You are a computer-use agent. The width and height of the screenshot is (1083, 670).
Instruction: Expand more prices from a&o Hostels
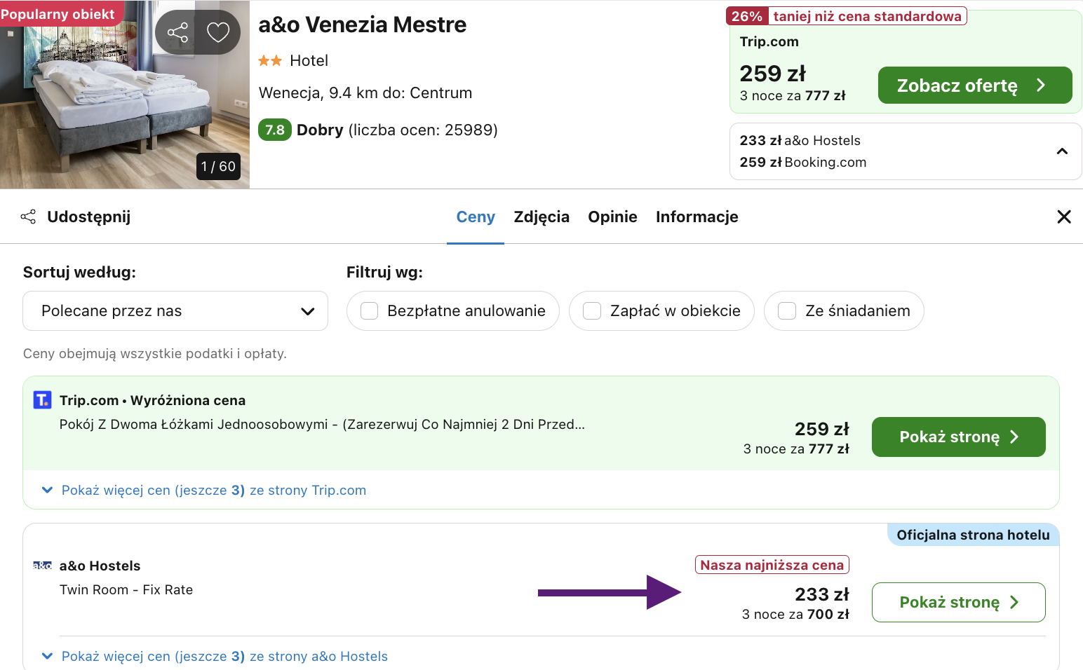click(x=215, y=656)
